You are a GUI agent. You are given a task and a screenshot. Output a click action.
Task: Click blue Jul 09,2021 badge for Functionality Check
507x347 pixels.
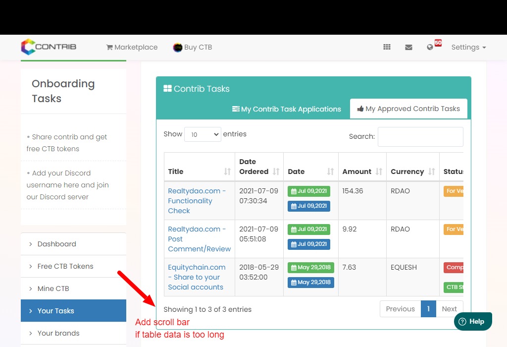click(309, 206)
